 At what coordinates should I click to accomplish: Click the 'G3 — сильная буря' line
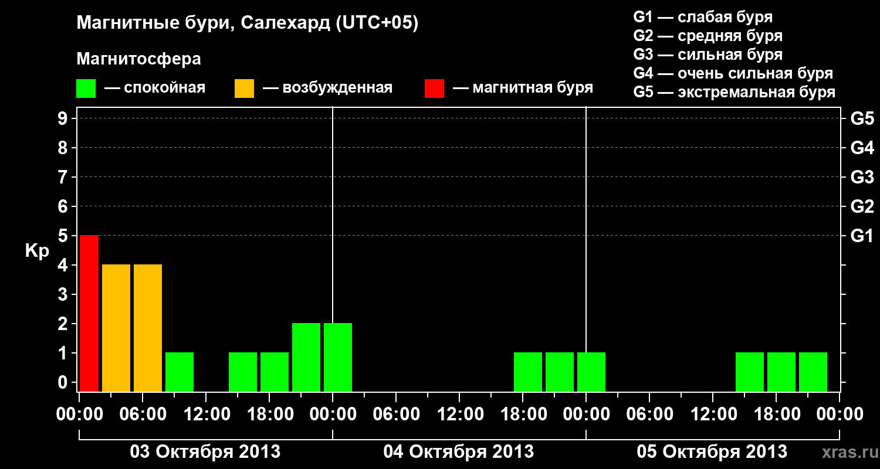708,55
